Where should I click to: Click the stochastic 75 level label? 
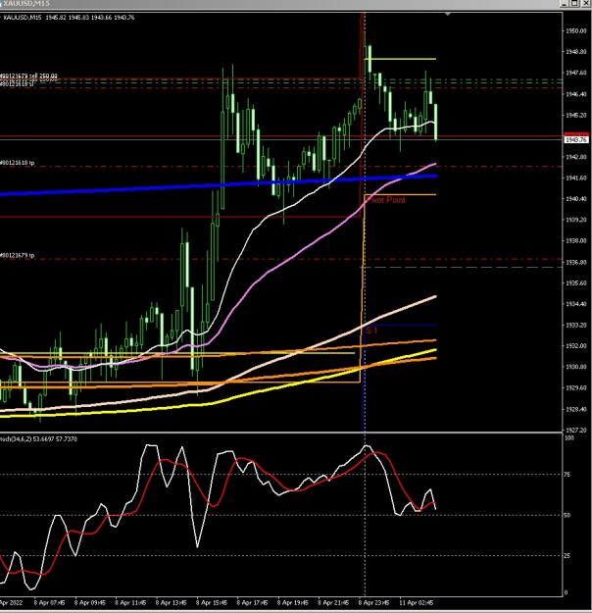point(567,475)
